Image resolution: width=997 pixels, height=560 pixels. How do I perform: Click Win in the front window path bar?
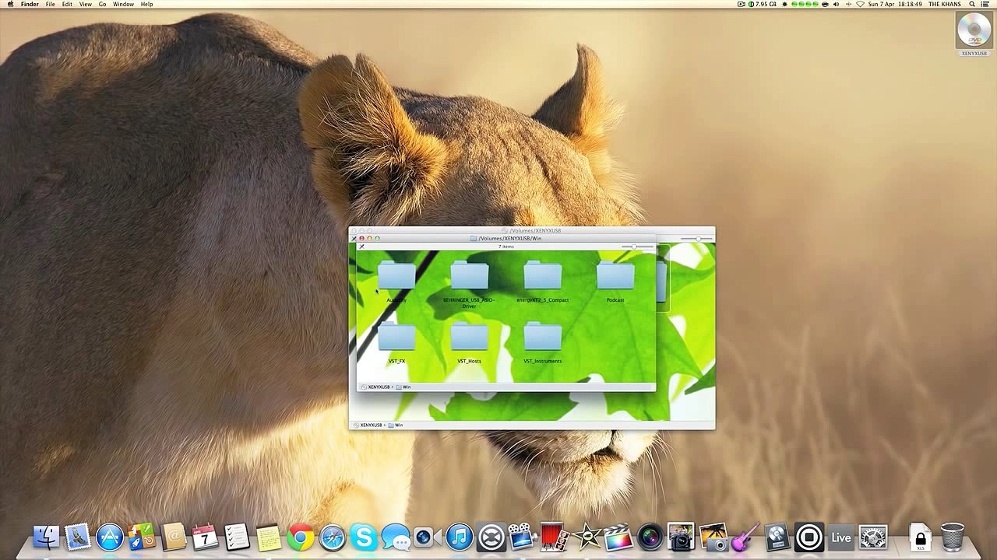click(403, 387)
